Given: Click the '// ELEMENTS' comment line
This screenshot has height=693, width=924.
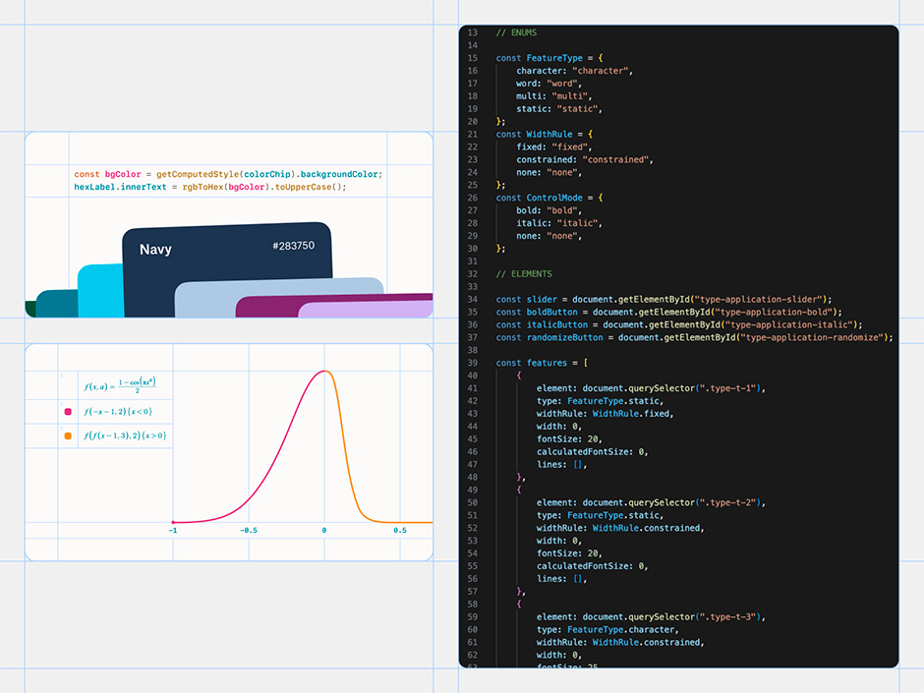Looking at the screenshot, I should pyautogui.click(x=524, y=274).
